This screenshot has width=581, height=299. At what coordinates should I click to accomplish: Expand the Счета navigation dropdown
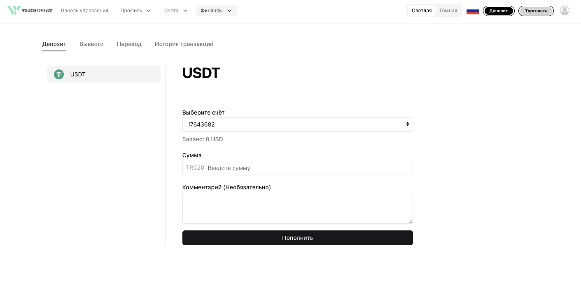(x=176, y=11)
